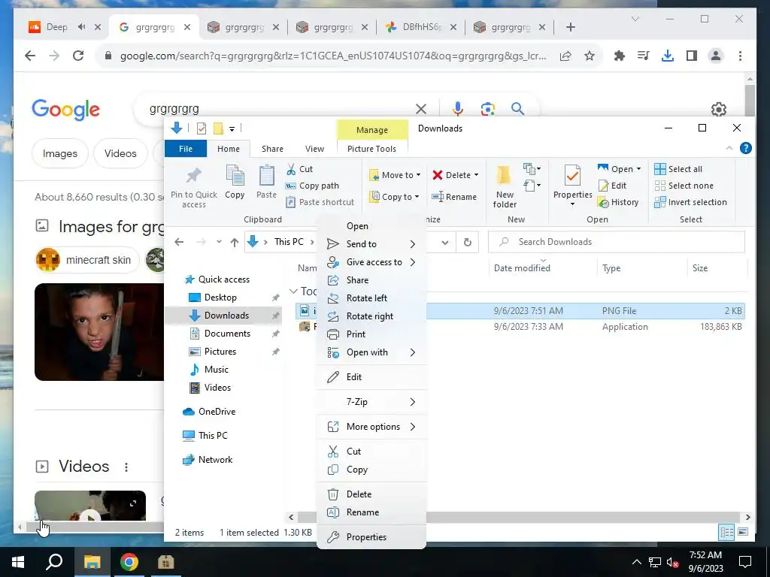Open Google search settings gear
The height and width of the screenshot is (577, 770).
click(718, 109)
